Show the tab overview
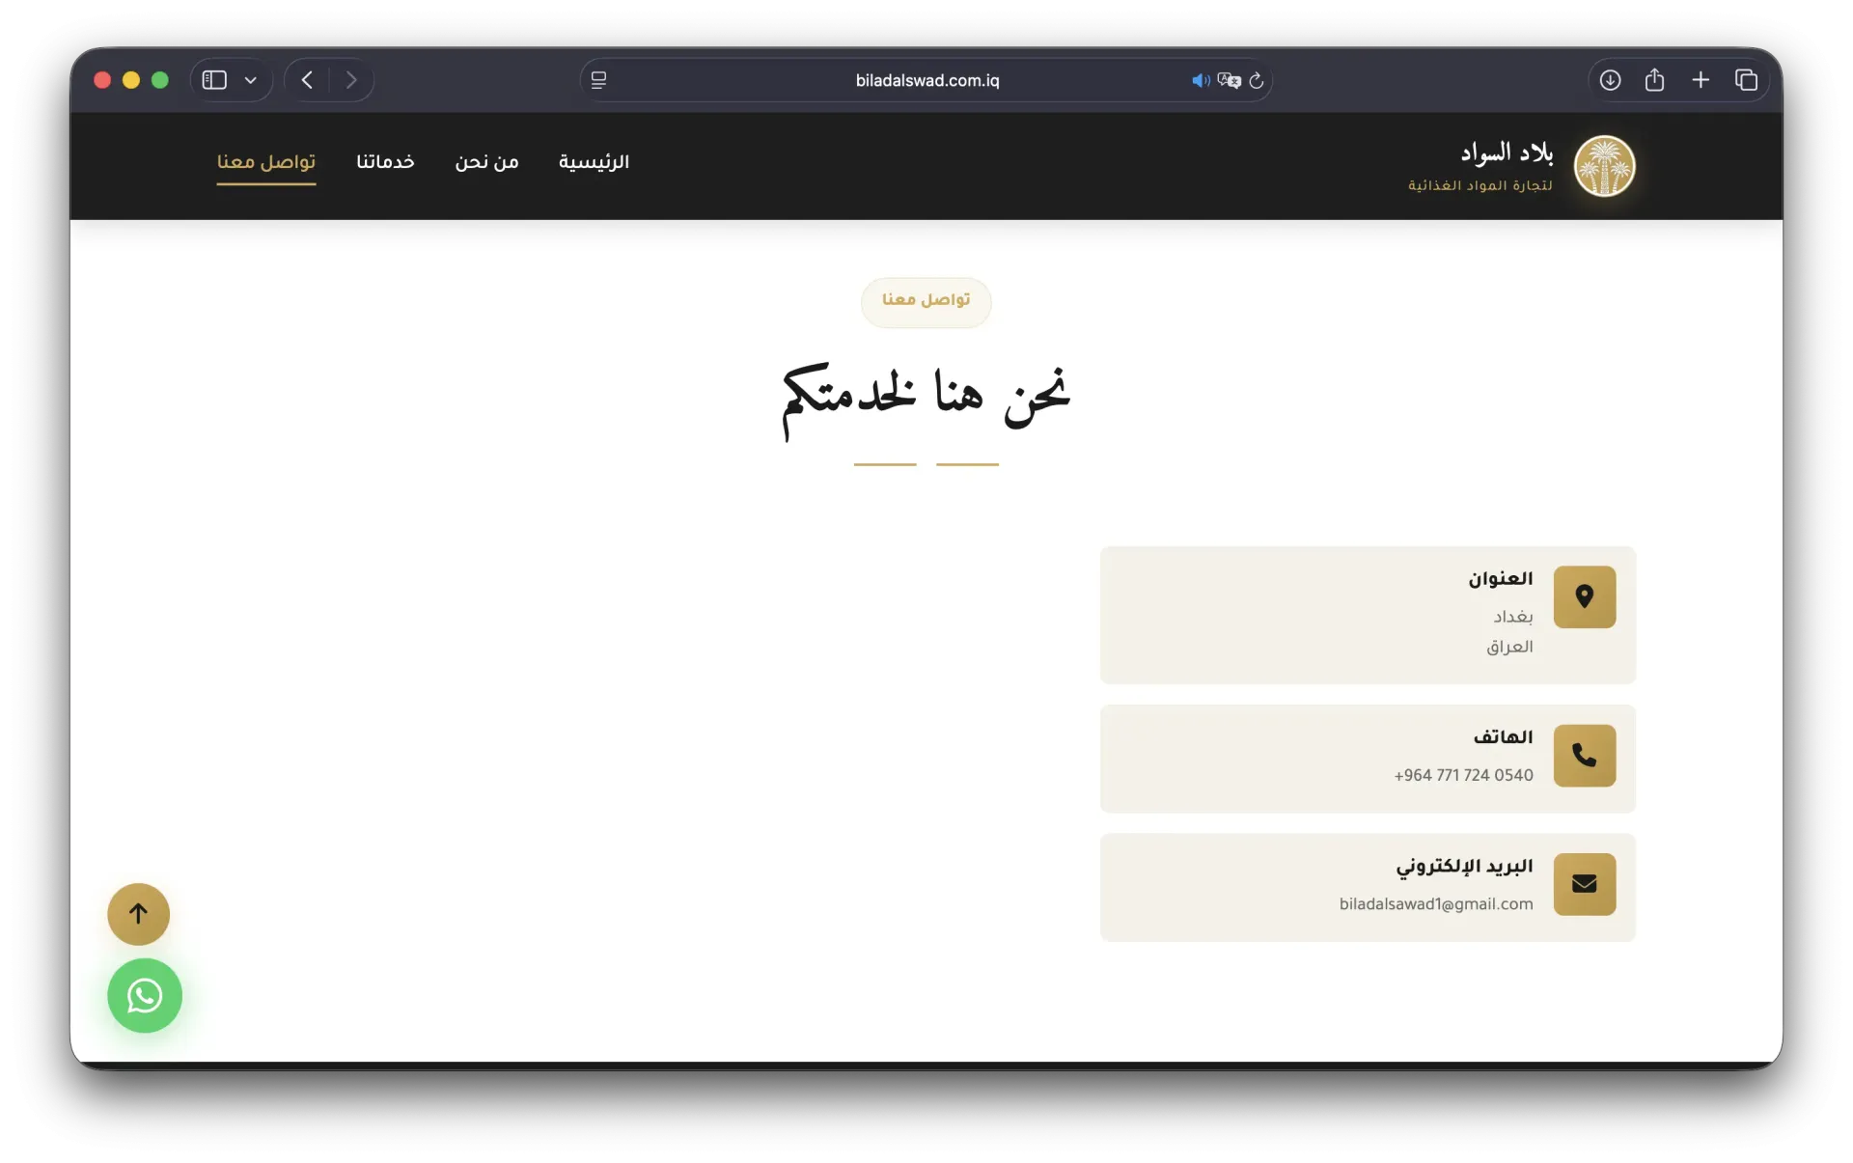This screenshot has height=1163, width=1853. pyautogui.click(x=1746, y=80)
